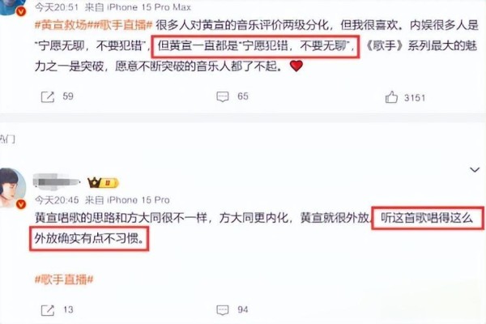Open the #歌手直播# hashtag below second post

[x=64, y=279]
